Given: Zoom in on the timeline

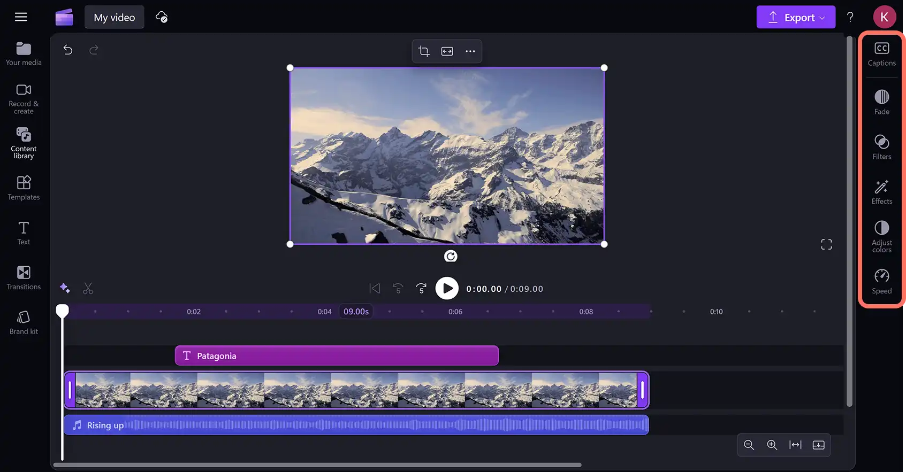Looking at the screenshot, I should click(x=772, y=445).
